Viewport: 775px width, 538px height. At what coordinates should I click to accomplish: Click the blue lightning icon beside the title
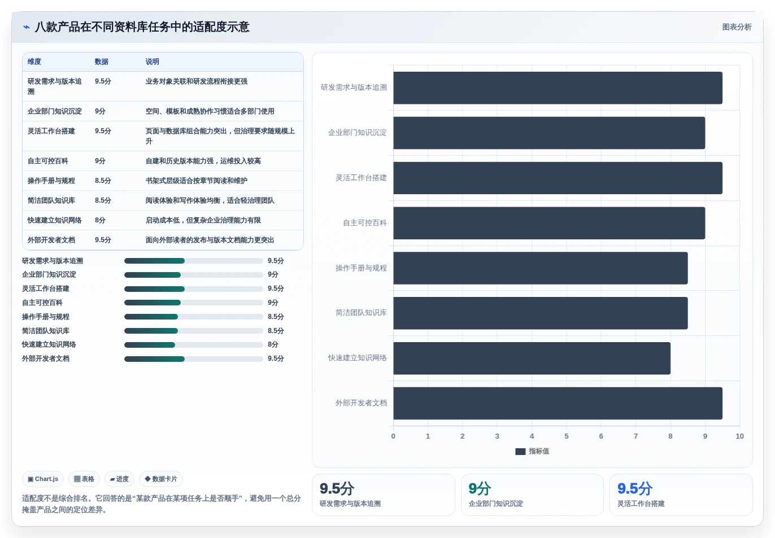pos(26,27)
